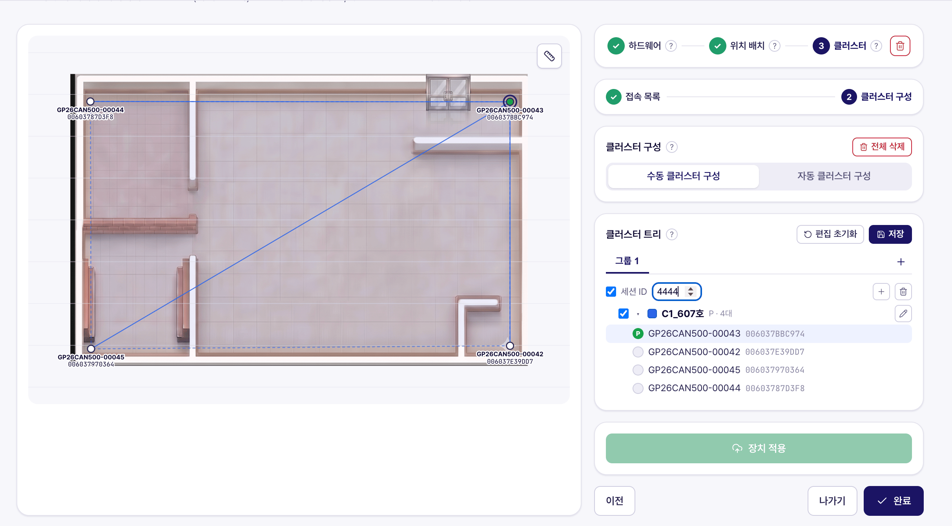
Task: Click 편집 초기화 button
Action: [x=830, y=234]
